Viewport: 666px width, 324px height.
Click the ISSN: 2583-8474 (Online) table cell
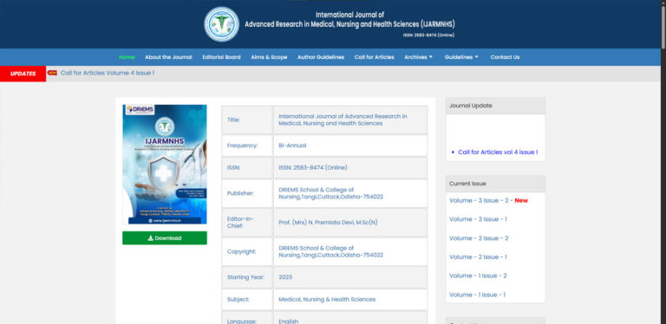click(x=350, y=167)
